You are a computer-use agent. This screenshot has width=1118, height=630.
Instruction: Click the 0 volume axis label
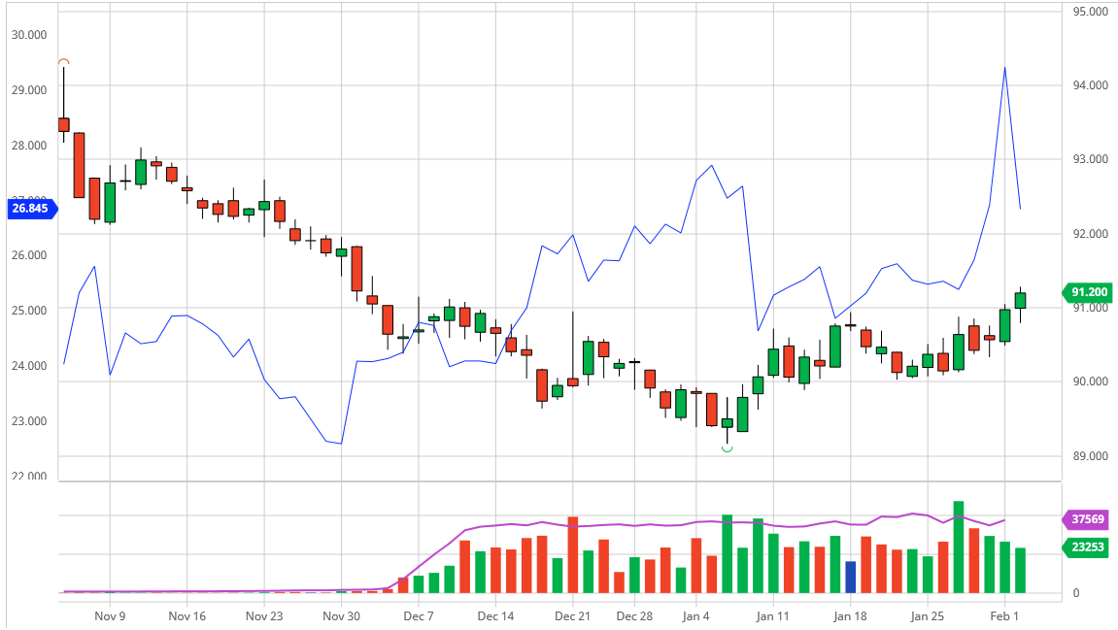click(x=1076, y=593)
